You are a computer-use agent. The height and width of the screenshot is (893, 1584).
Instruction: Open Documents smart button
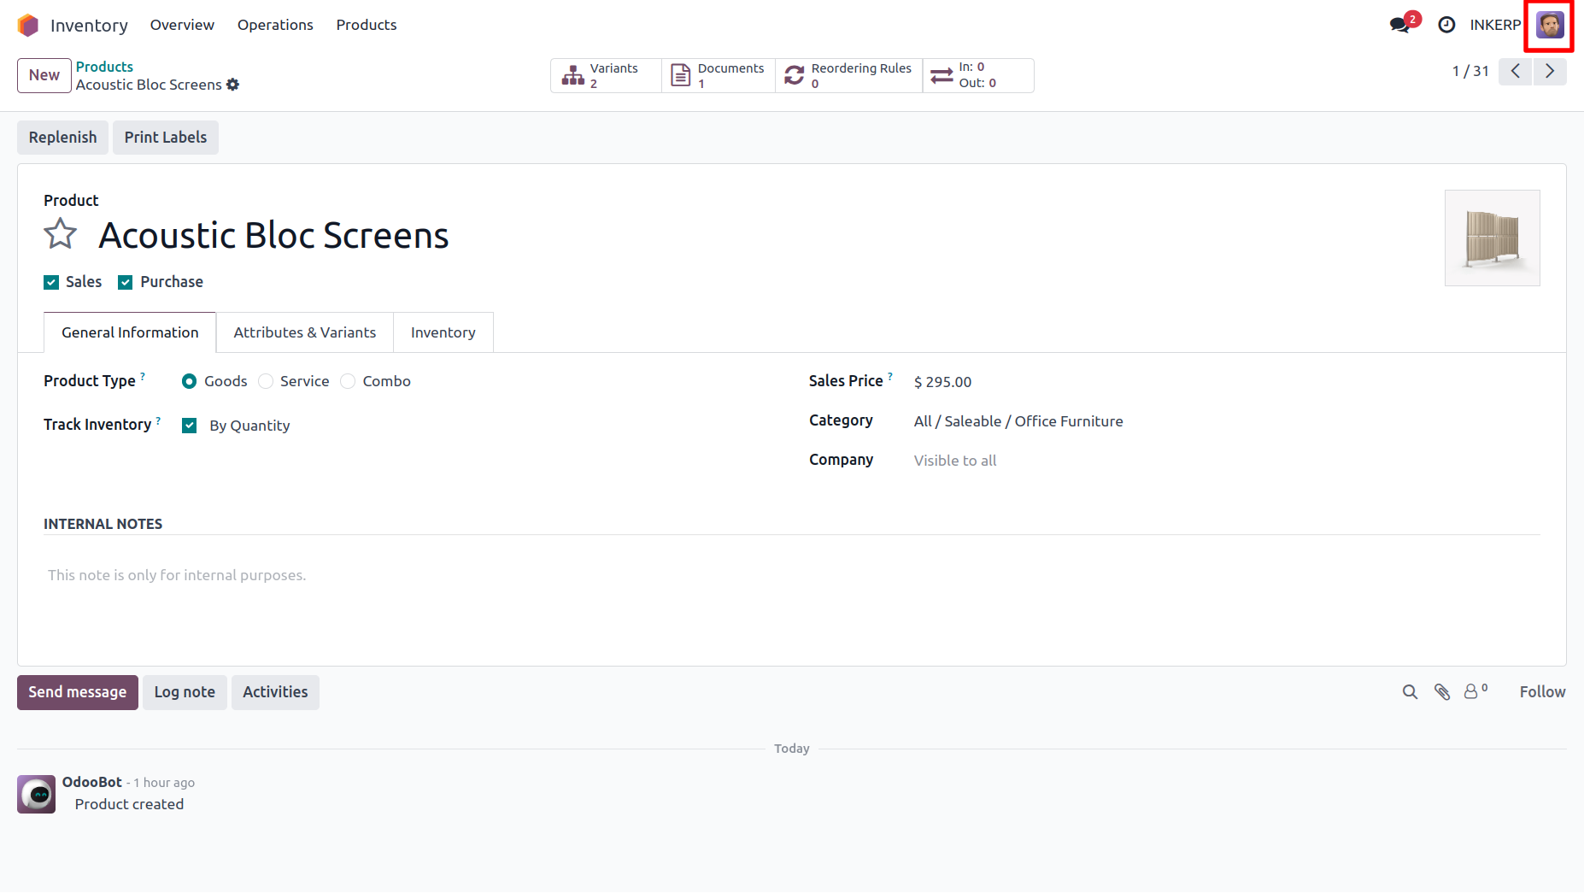719,75
